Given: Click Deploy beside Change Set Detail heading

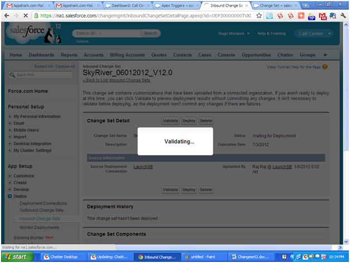Looking at the screenshot, I should tap(189, 121).
